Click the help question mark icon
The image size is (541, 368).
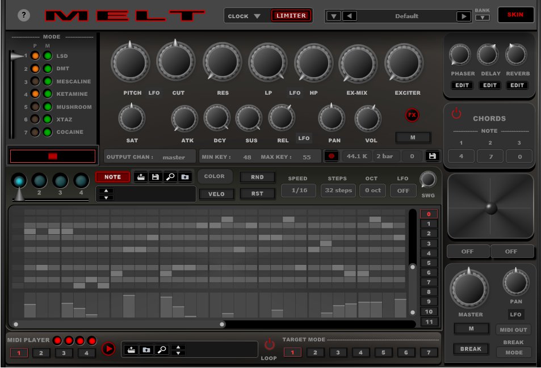24,15
